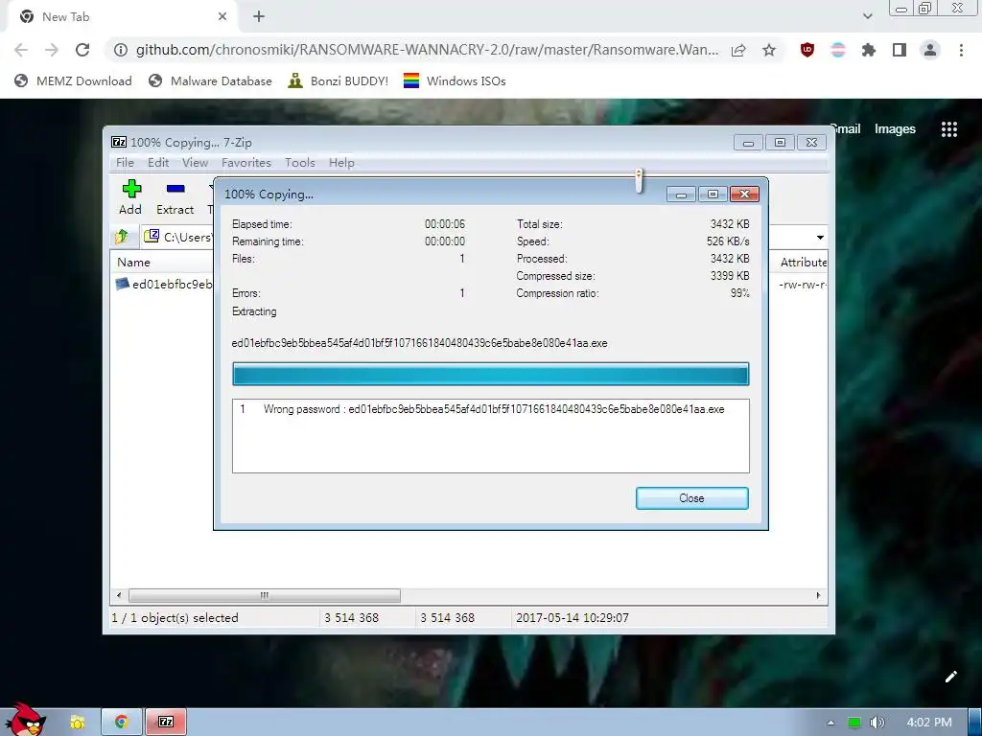This screenshot has width=982, height=736.
Task: Go back in Chrome history
Action: 21,50
